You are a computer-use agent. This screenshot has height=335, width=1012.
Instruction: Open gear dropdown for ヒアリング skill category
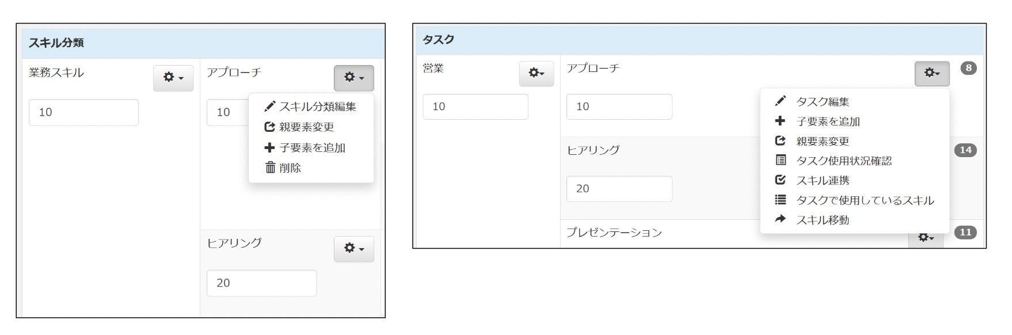[353, 249]
